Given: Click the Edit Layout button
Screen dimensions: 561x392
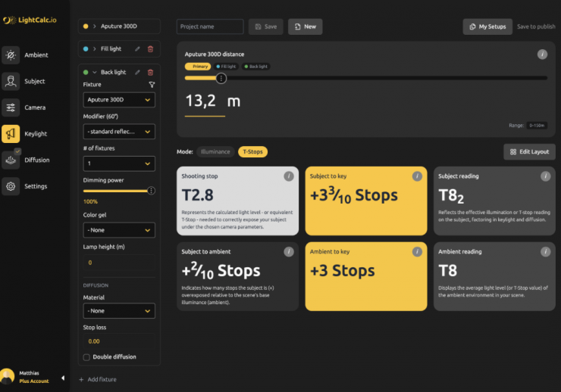Looking at the screenshot, I should [x=529, y=151].
